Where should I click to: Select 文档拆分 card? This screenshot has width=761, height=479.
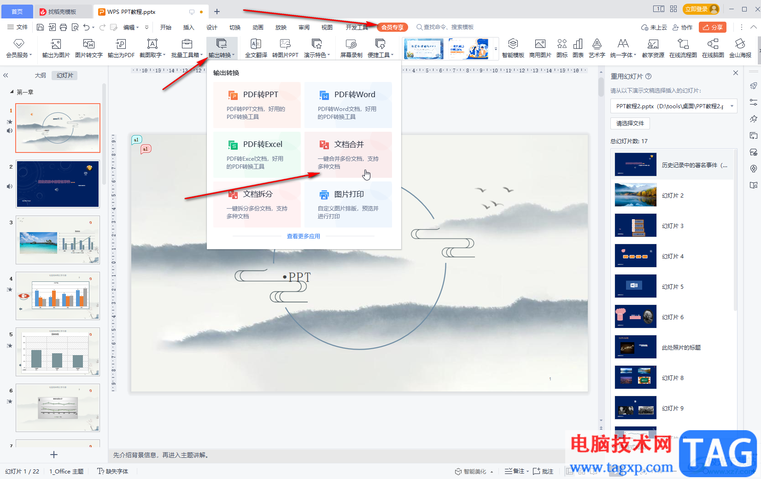(x=257, y=204)
